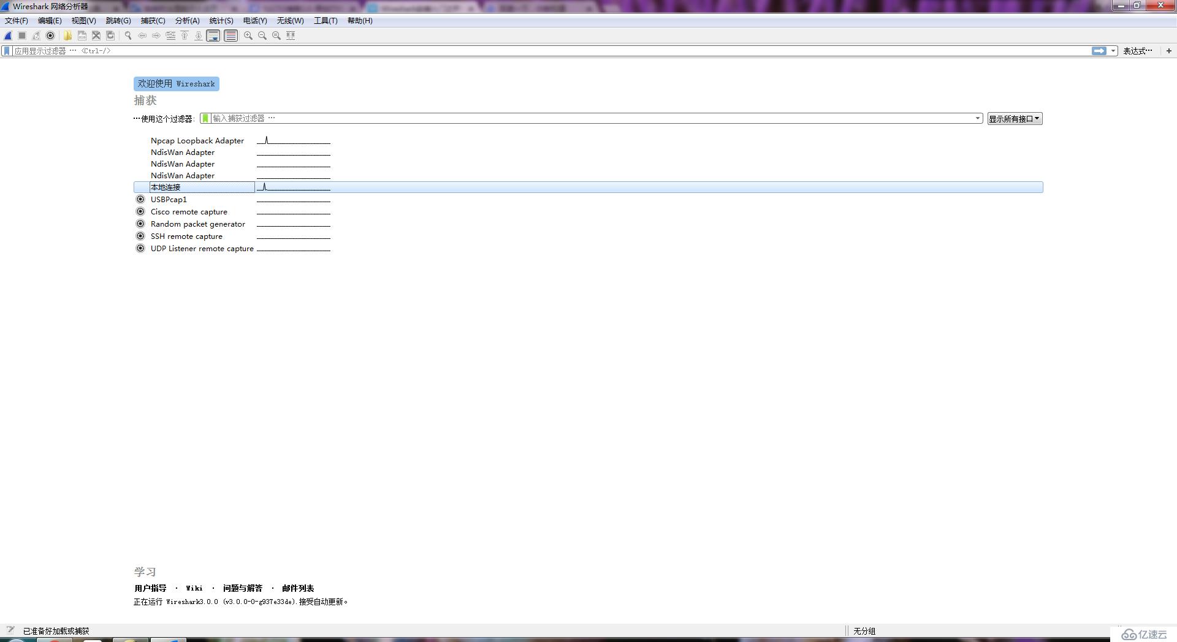Viewport: 1177px width, 642px height.
Task: Go back to previous packet arrow
Action: [142, 36]
